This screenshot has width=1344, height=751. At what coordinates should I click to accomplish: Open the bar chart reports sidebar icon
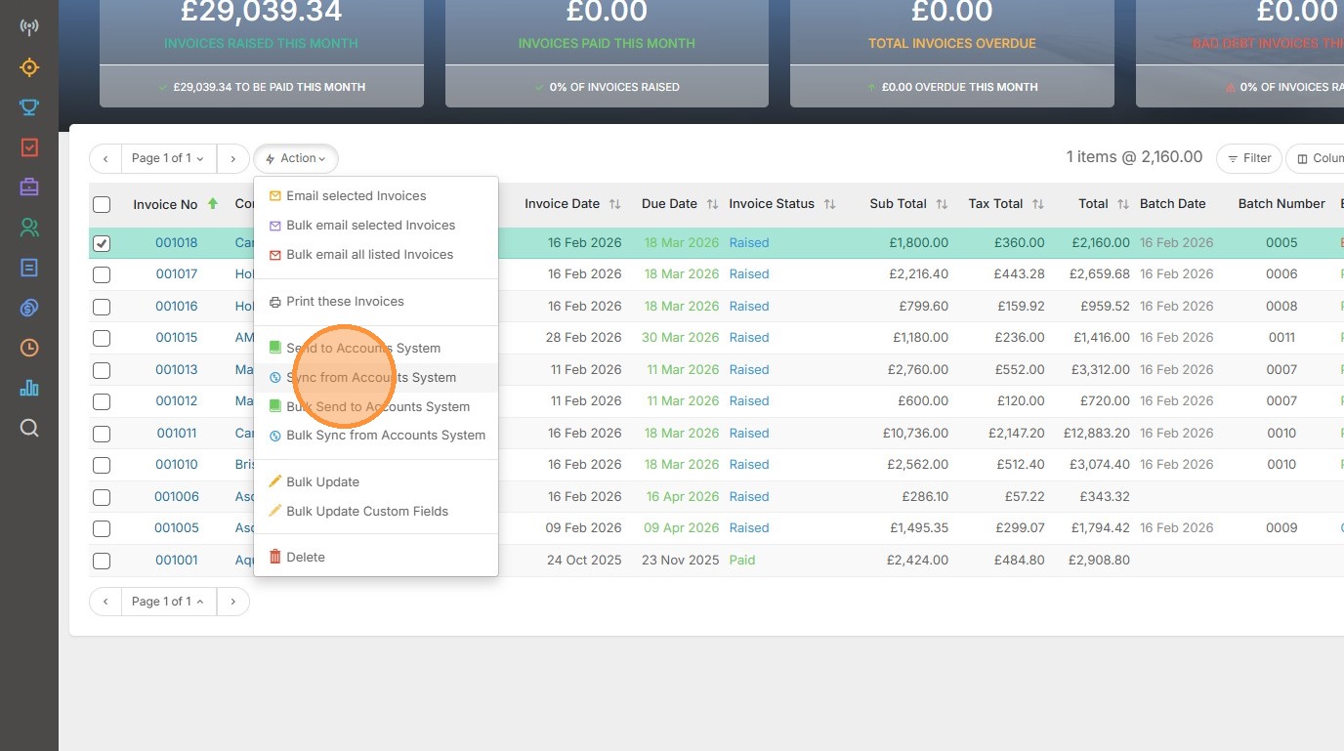pyautogui.click(x=29, y=388)
